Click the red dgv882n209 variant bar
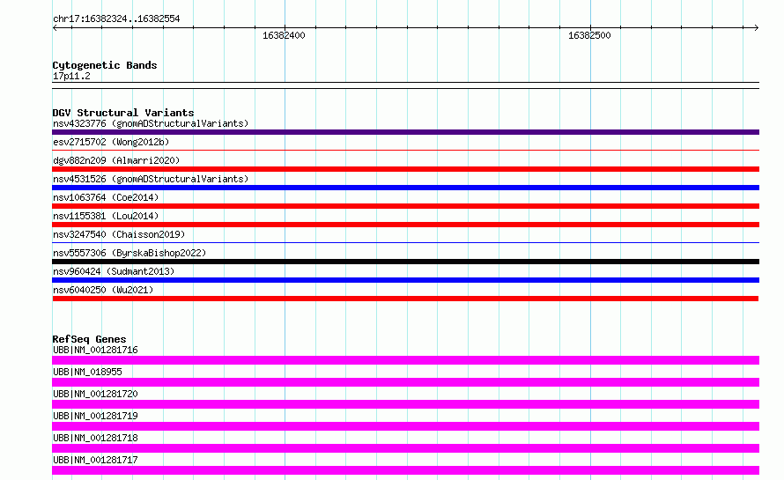 pyautogui.click(x=405, y=169)
